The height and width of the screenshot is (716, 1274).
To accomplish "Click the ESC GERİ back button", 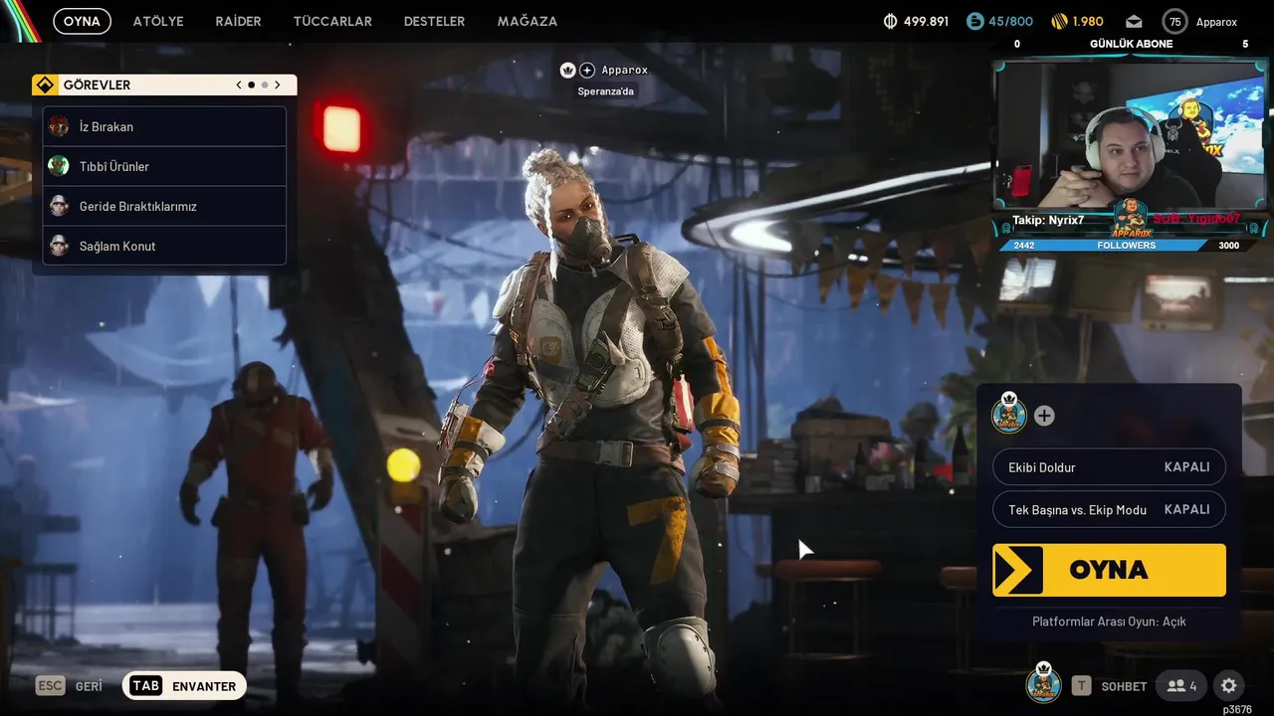I will click(70, 686).
